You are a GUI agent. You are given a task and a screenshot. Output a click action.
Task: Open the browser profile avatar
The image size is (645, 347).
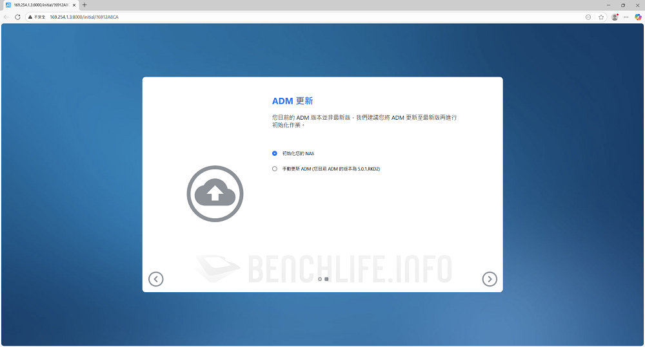[615, 17]
